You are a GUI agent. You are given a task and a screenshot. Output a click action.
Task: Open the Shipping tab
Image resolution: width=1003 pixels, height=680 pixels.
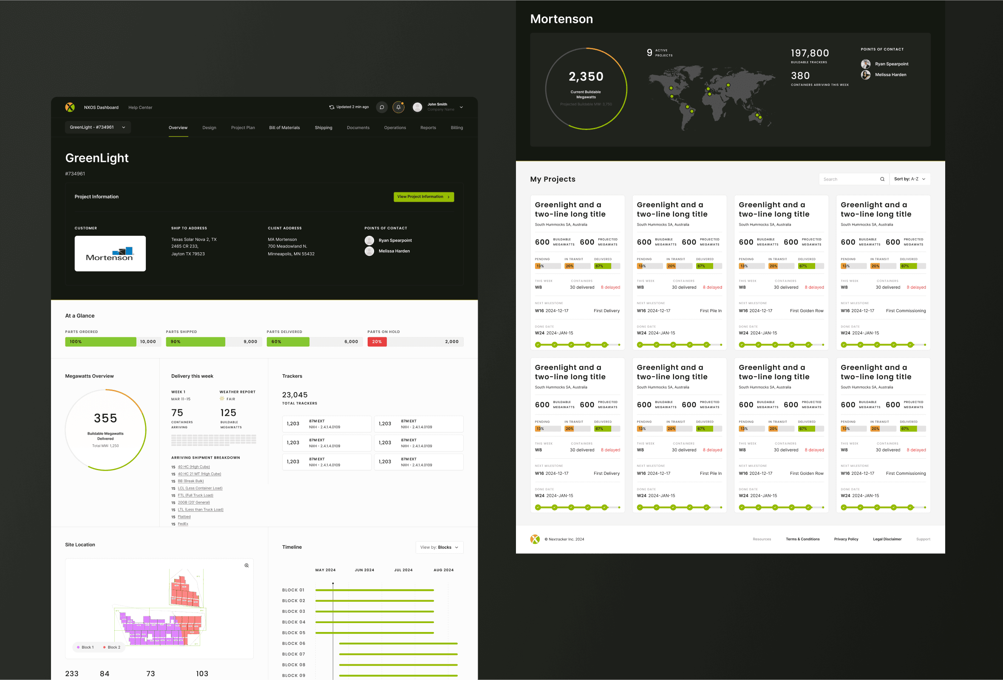tap(323, 128)
